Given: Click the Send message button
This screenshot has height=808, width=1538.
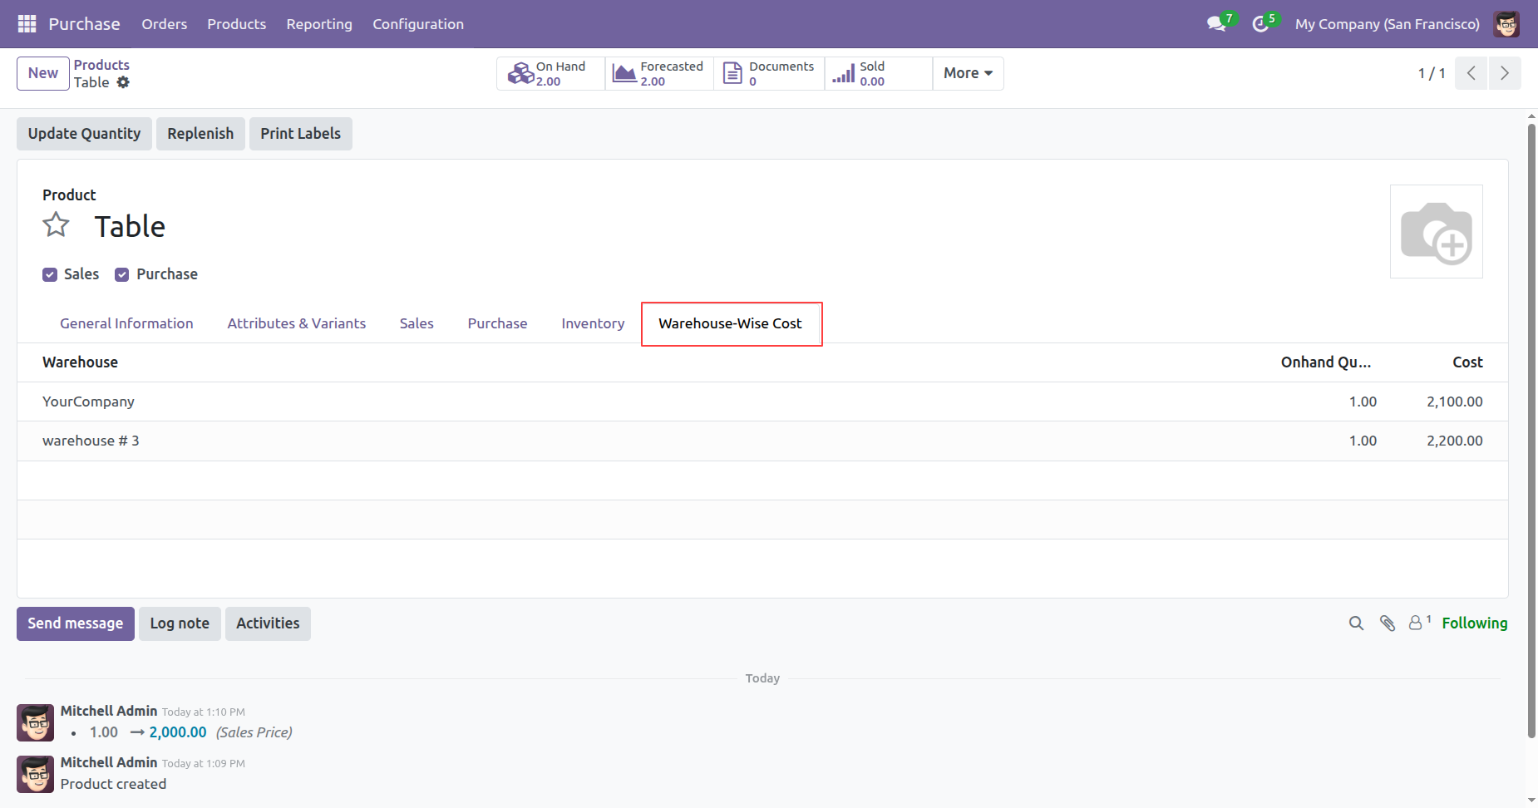Looking at the screenshot, I should (x=75, y=623).
